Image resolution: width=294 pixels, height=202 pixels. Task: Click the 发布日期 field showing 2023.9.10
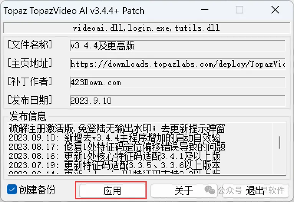pyautogui.click(x=177, y=101)
